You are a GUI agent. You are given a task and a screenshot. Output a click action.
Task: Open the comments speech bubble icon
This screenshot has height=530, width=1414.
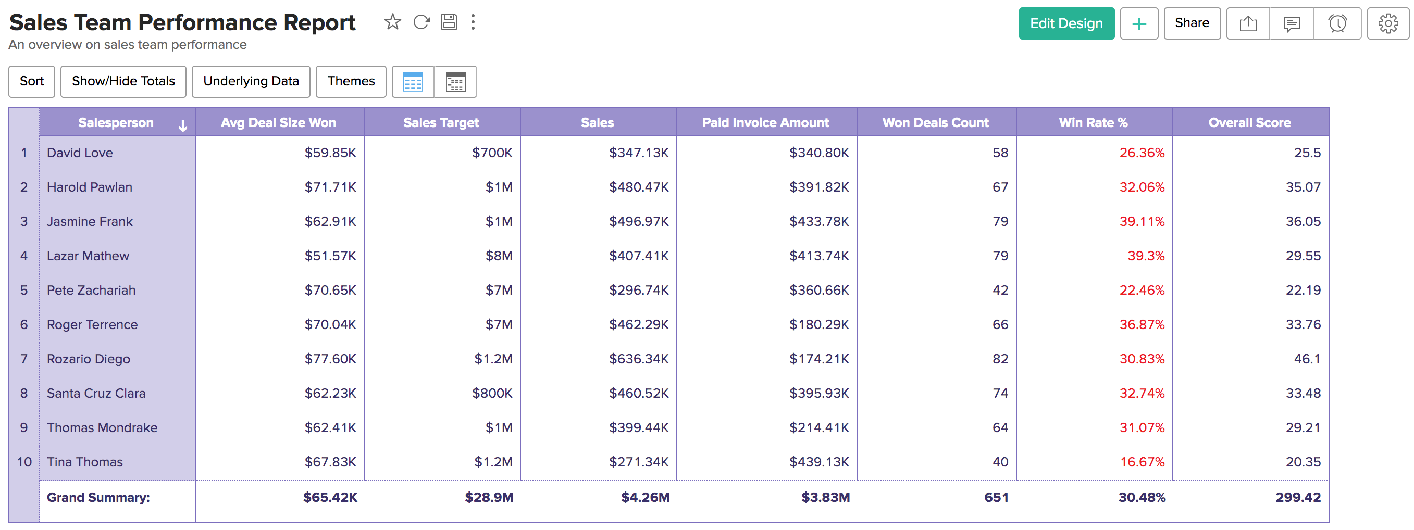[1292, 23]
